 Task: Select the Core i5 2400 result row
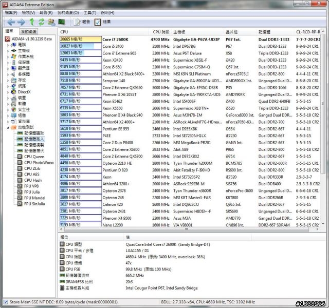click(x=190, y=46)
